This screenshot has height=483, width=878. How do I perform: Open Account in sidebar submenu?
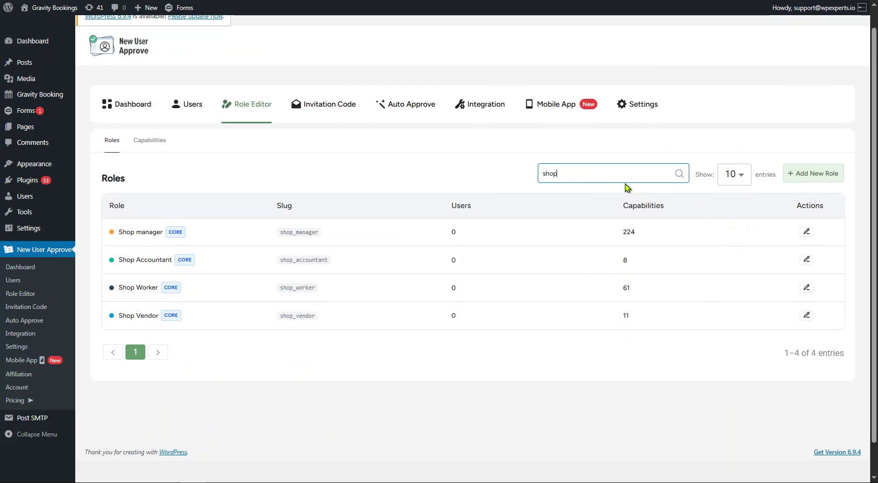coord(17,387)
